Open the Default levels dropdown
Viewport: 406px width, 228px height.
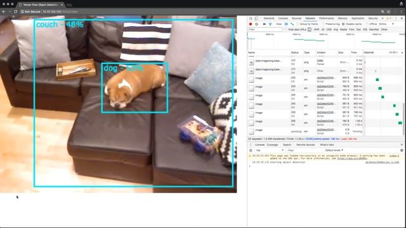coord(334,150)
